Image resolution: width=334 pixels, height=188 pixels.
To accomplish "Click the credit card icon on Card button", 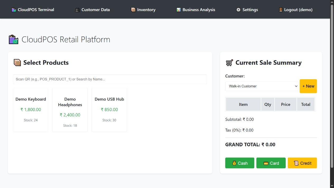I will coord(266,163).
